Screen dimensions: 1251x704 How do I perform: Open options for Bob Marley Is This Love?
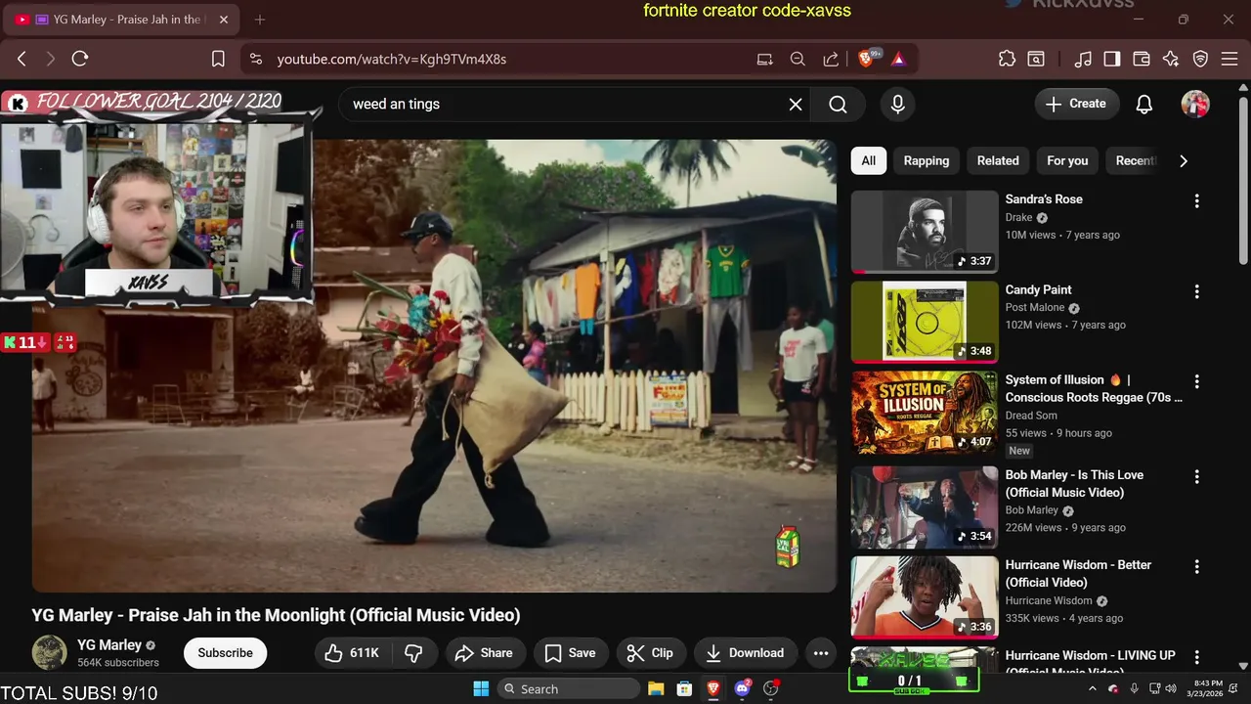click(x=1196, y=476)
